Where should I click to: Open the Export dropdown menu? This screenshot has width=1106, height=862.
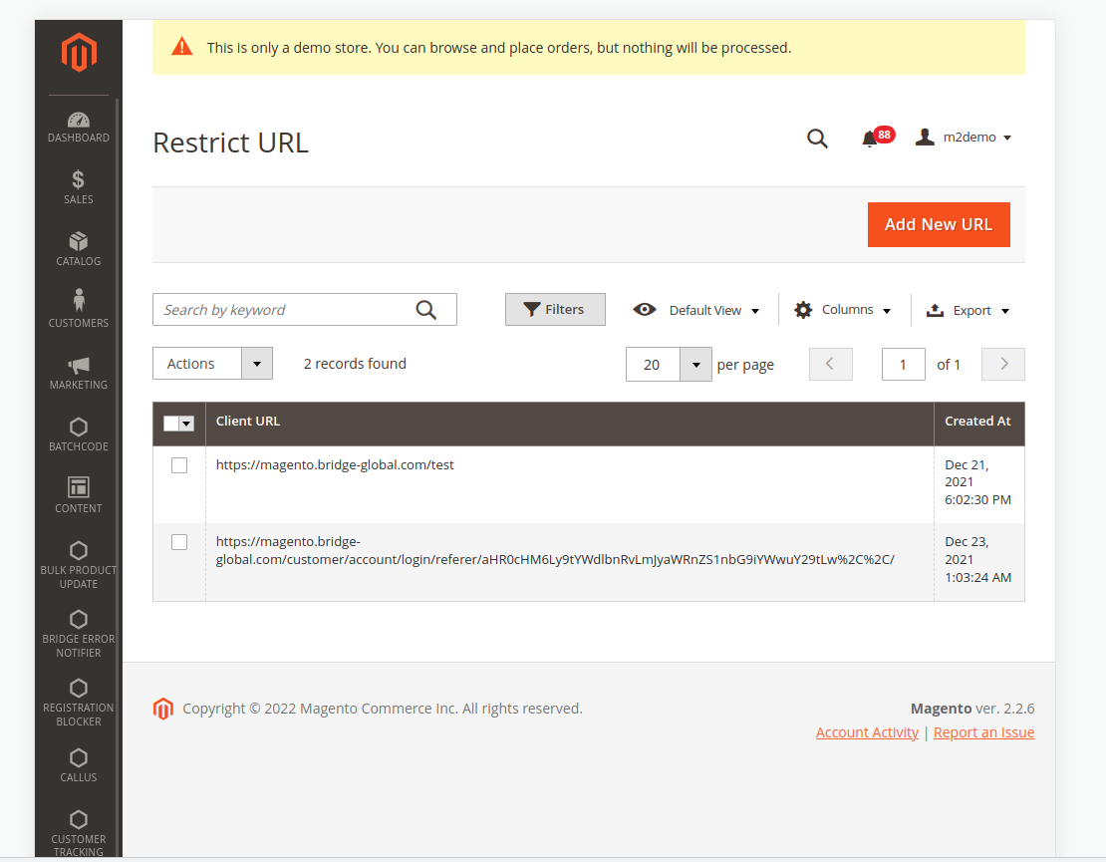click(x=968, y=310)
